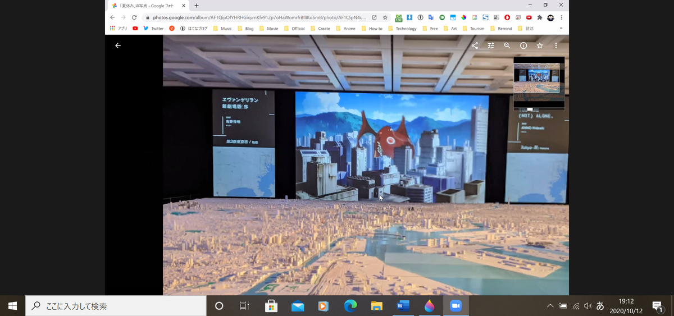Open the Art bookmarks folder
The image size is (674, 316).
[x=450, y=28]
